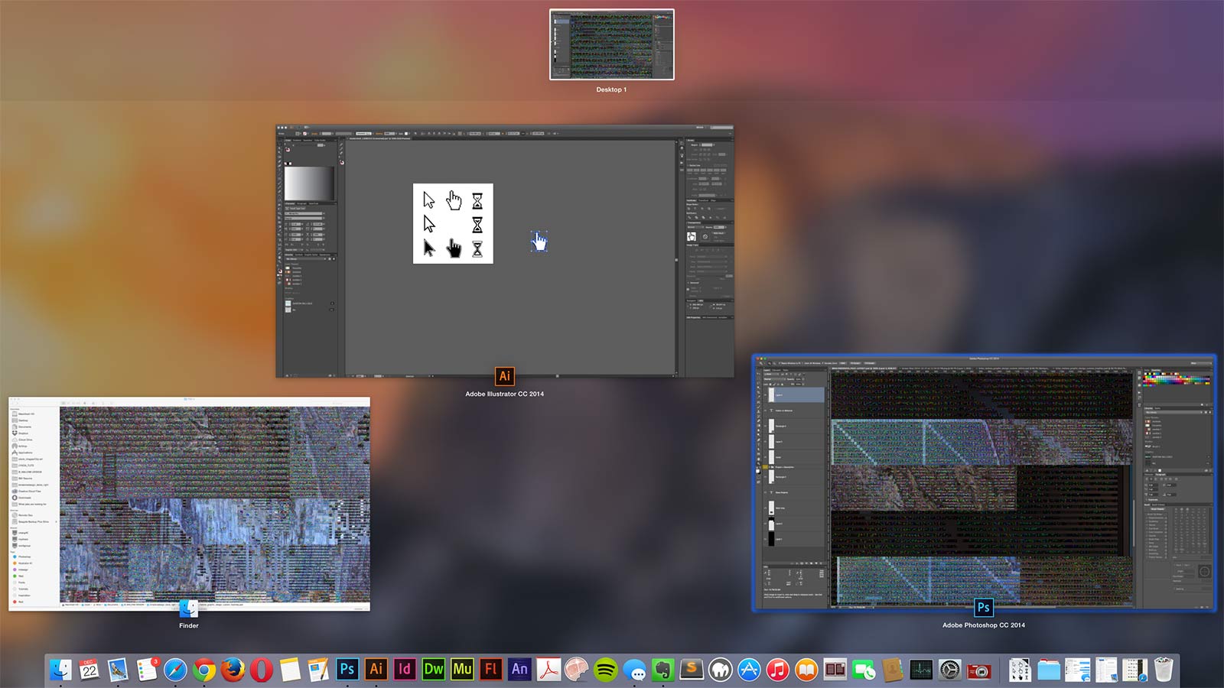Image resolution: width=1224 pixels, height=688 pixels.
Task: Bring the Adobe Photoshop CC 2014 window forward
Action: tap(984, 482)
